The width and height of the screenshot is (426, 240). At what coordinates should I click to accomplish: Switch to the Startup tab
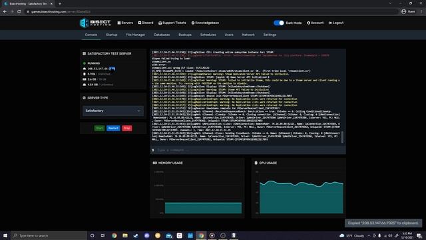coord(112,35)
